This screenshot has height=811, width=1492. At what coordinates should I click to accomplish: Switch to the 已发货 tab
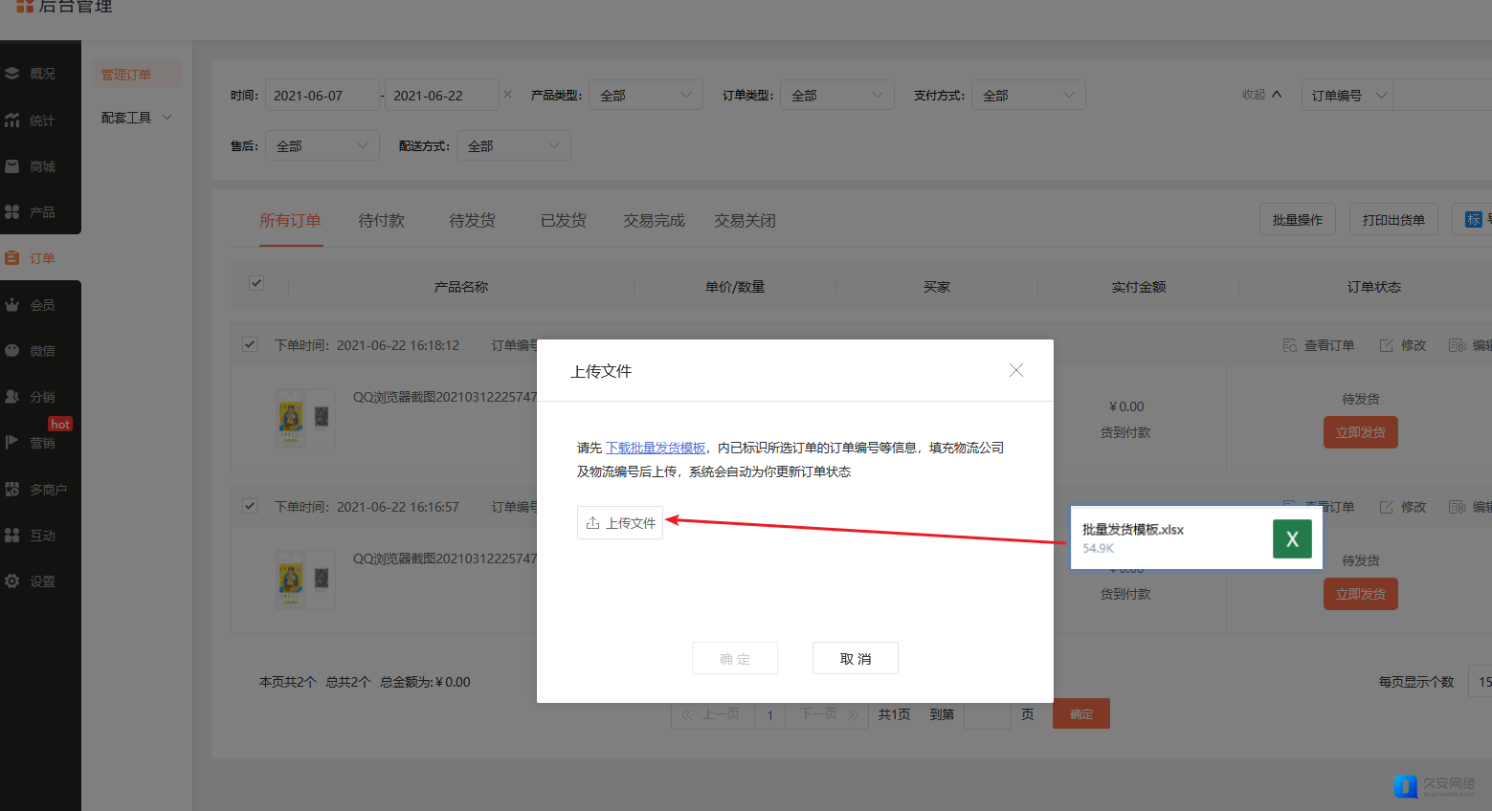(x=563, y=221)
